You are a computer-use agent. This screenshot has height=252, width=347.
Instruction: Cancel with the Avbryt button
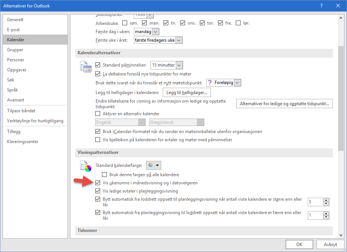330,245
